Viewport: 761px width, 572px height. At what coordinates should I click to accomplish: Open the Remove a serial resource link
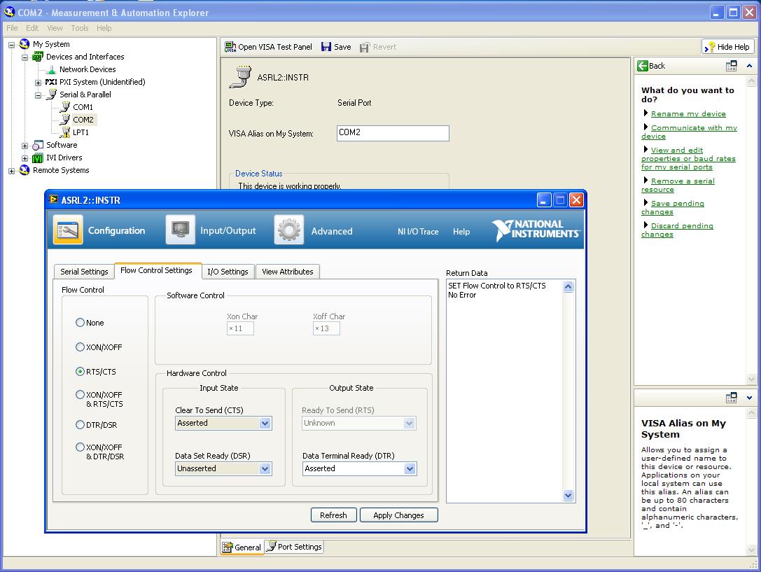pos(678,185)
